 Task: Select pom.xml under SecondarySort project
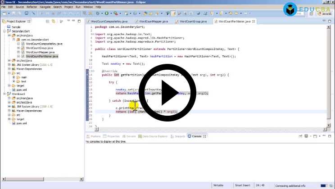(x=23, y=90)
